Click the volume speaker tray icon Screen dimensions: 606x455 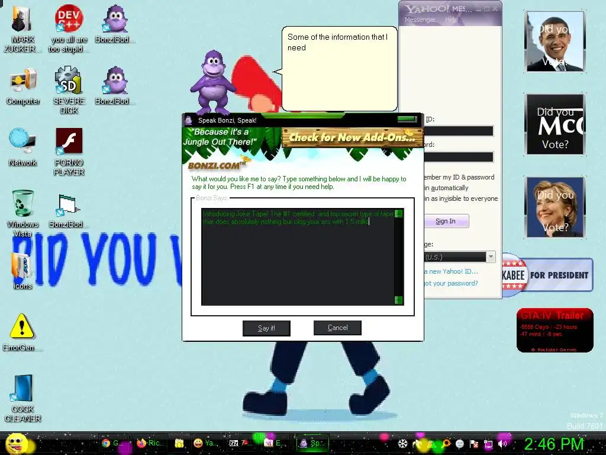[502, 444]
